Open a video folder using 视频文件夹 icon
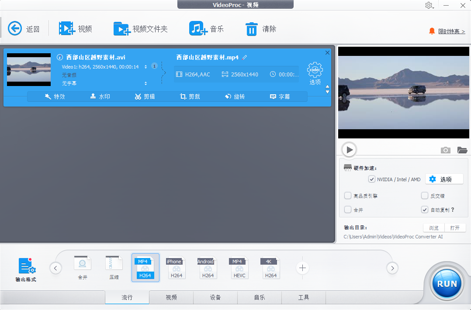Screen dimensions: 471x310 (132, 28)
